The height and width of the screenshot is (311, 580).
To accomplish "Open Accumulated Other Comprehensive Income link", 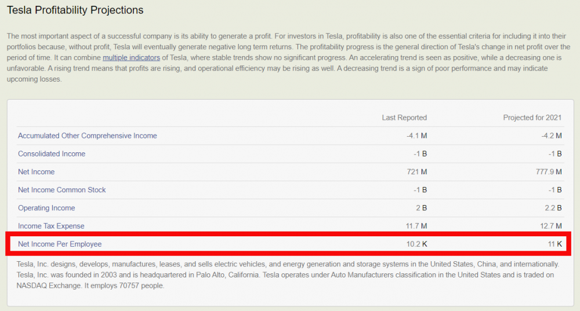I will [87, 136].
